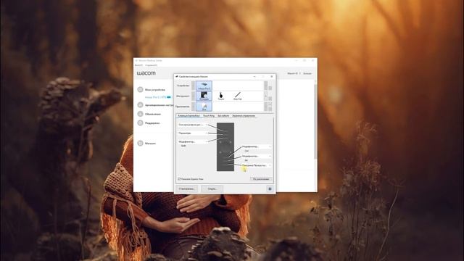Open the Modifier dropdown set to Alt
The width and height of the screenshot is (464, 261).
tap(256, 156)
